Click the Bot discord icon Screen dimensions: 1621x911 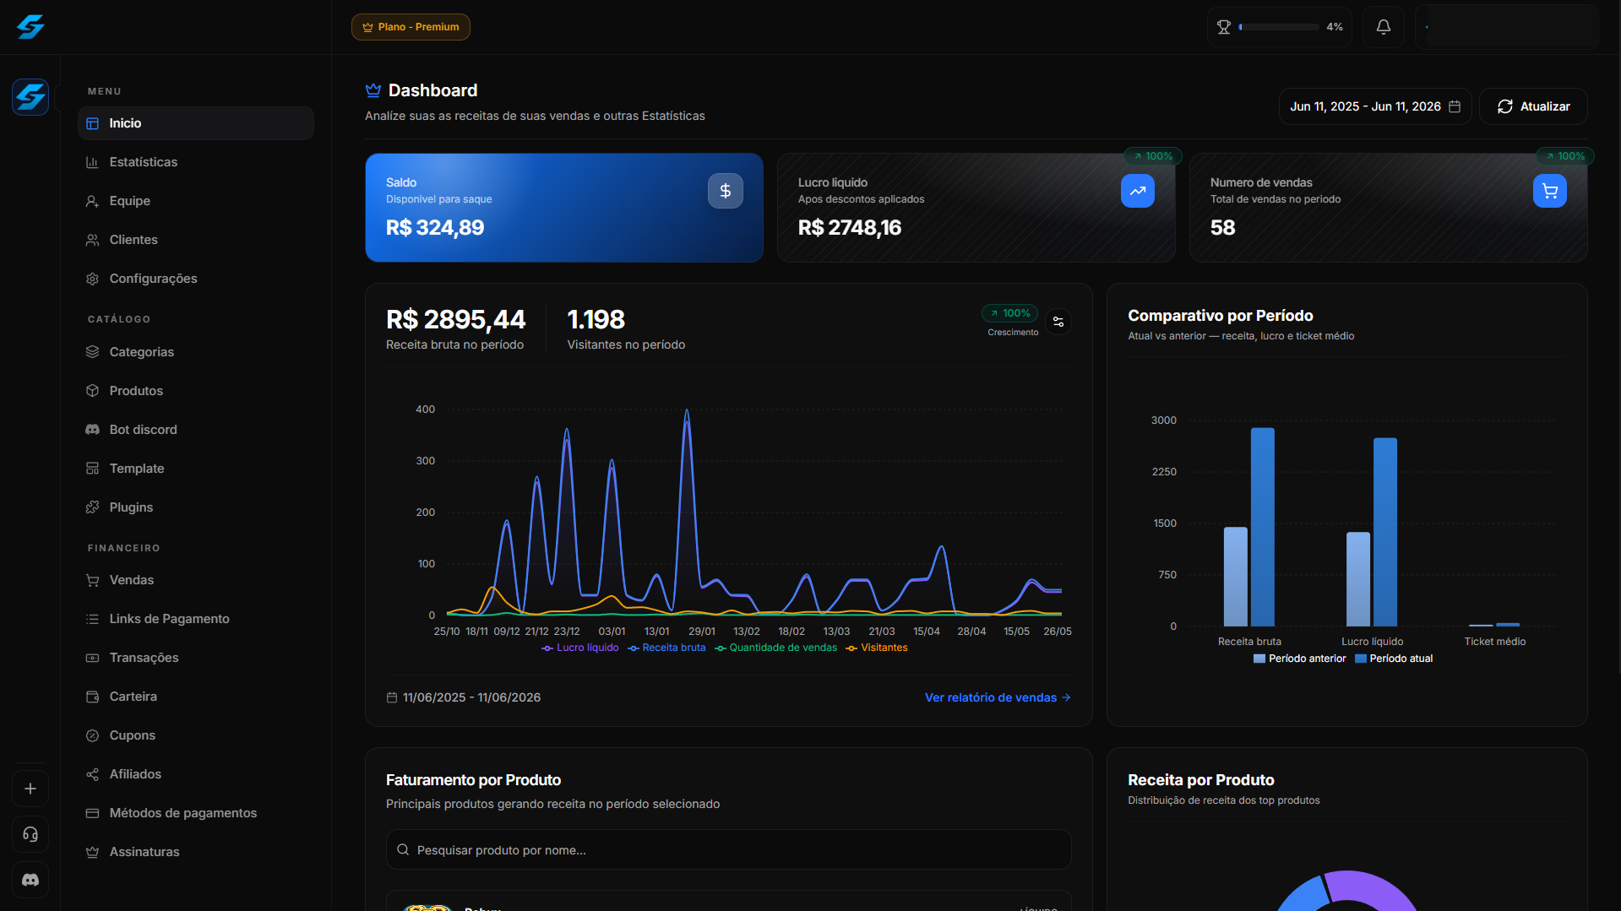tap(92, 430)
